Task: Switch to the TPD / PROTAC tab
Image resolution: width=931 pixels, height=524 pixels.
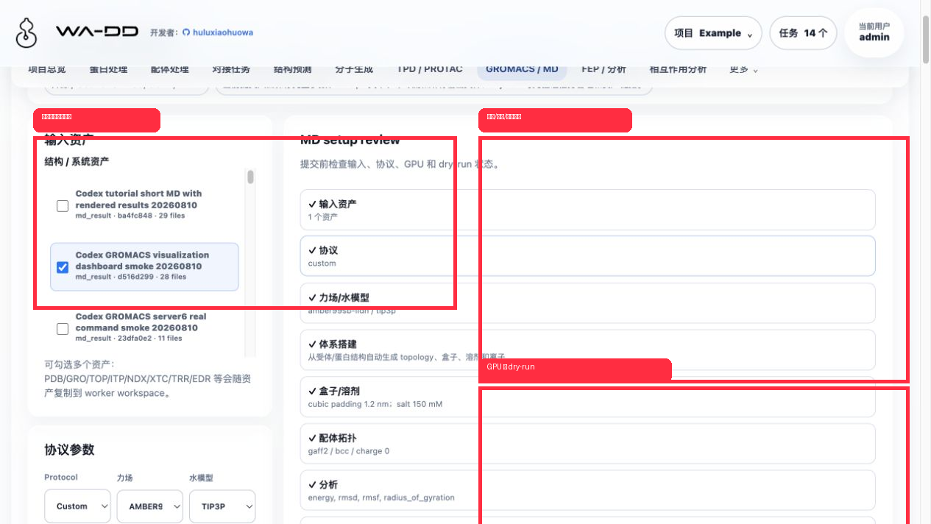Action: pyautogui.click(x=430, y=69)
